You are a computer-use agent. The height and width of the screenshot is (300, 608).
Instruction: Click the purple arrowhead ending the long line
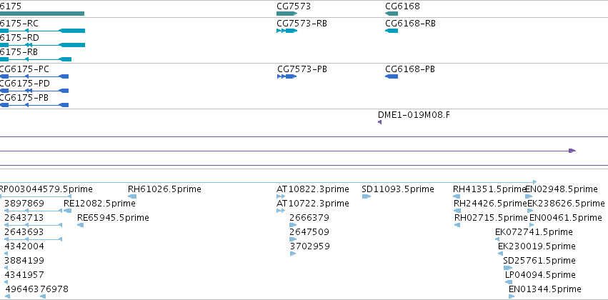coord(572,151)
